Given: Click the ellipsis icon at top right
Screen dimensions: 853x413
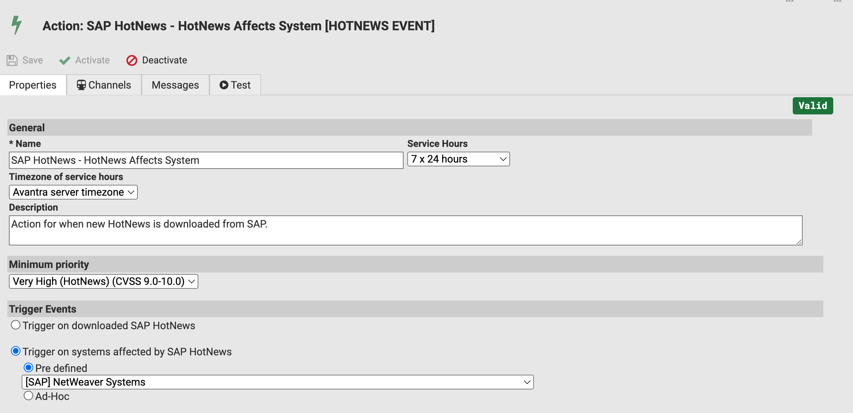Looking at the screenshot, I should pyautogui.click(x=790, y=2).
